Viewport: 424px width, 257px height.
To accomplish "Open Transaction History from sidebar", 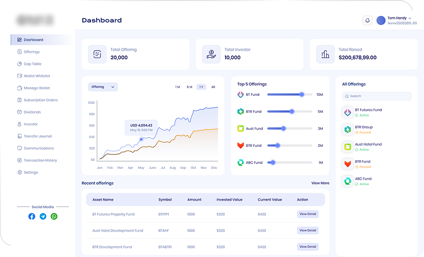I will coord(40,160).
